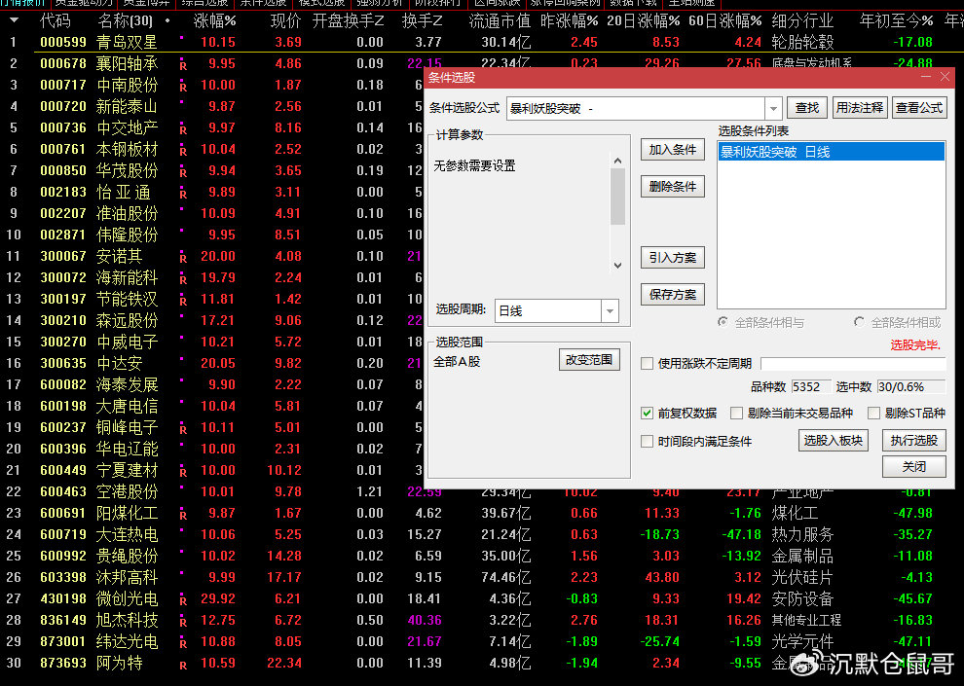Click the R margin icon beside 阿为特
The height and width of the screenshot is (686, 964).
pyautogui.click(x=184, y=663)
